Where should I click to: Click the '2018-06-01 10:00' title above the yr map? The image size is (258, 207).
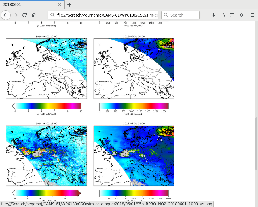46,36
